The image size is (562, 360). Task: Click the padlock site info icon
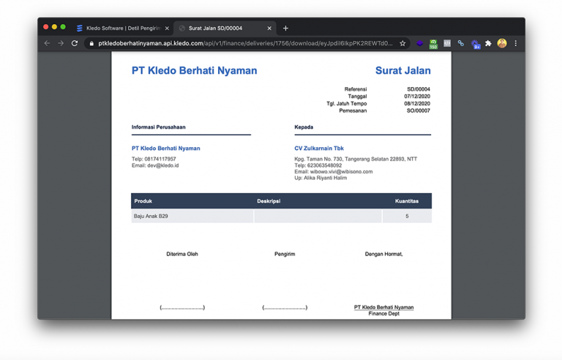[91, 43]
